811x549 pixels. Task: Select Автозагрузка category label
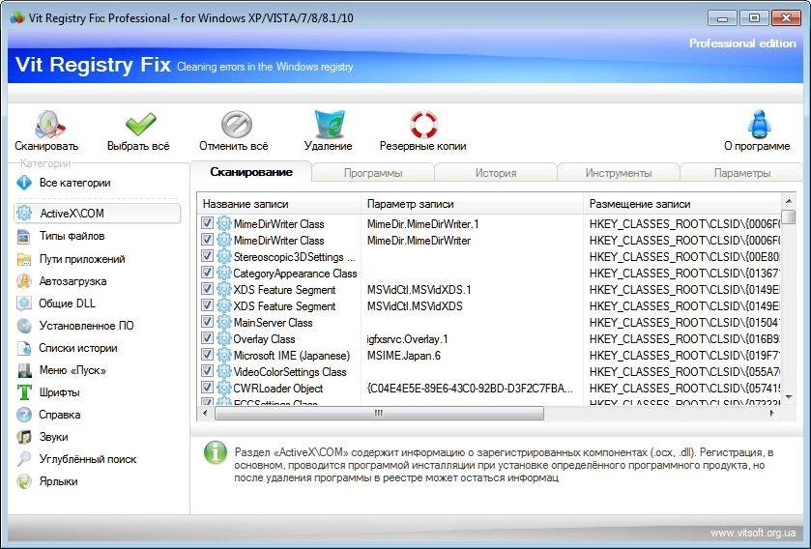(72, 281)
